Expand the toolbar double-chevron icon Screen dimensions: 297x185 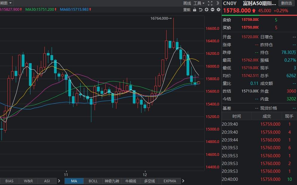[218, 3]
